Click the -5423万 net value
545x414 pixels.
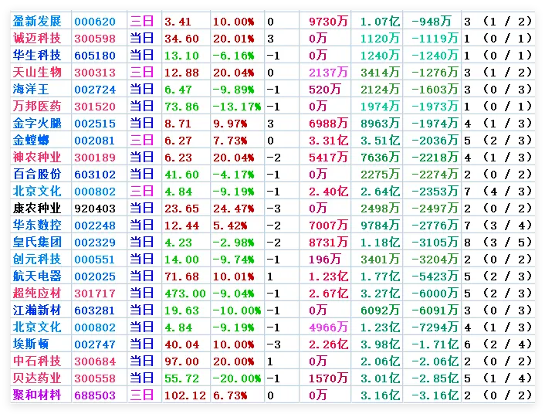tap(435, 277)
